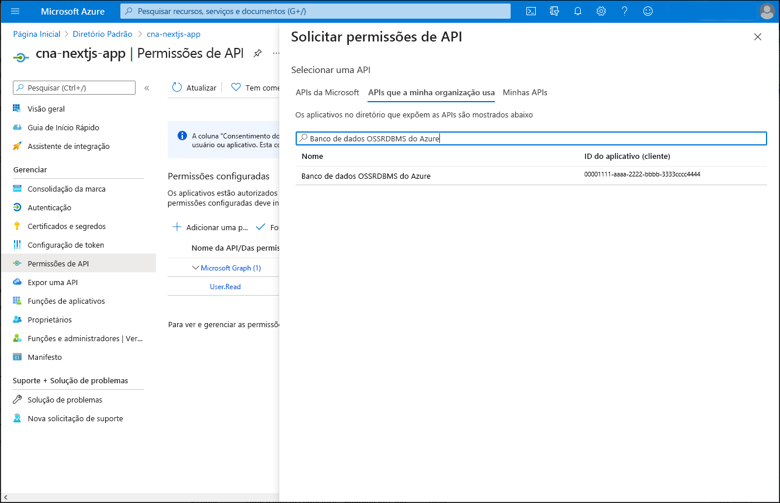Screen dimensions: 780x503
Task: Click the Autenticação icon
Action: coord(17,207)
